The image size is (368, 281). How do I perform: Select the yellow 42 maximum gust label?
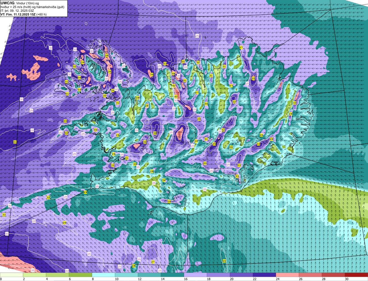[174, 86]
